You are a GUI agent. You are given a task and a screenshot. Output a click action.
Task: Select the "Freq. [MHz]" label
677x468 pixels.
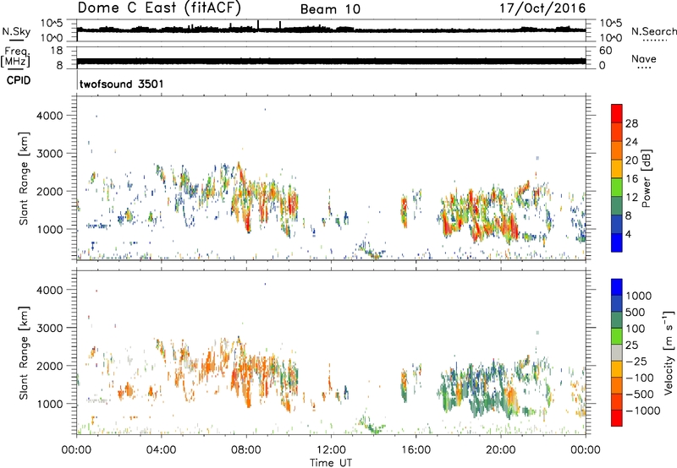15,57
